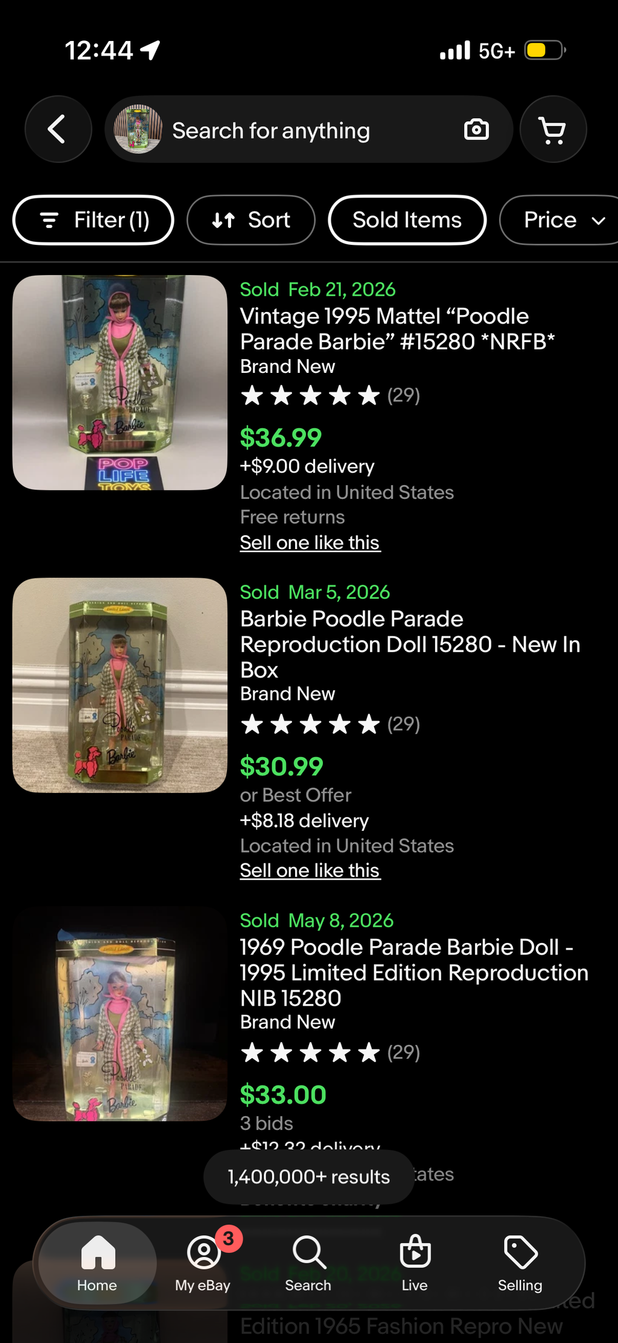This screenshot has width=618, height=1343.
Task: Open the Filter (1) options
Action: (94, 220)
